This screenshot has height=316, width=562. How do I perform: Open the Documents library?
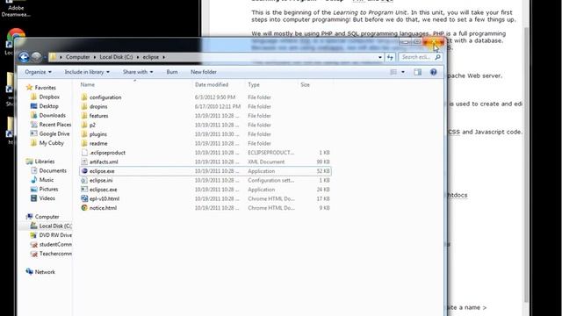53,170
